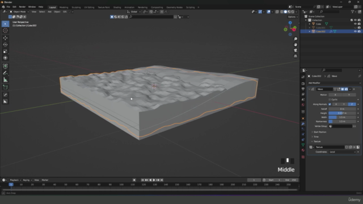
Task: Switch to the Shading workspace tab
Action: click(x=117, y=7)
